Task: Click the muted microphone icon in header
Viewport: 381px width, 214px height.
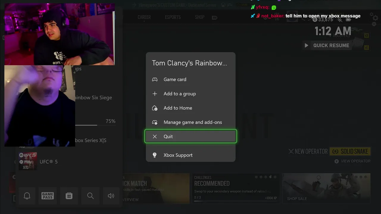Action: pos(340,20)
